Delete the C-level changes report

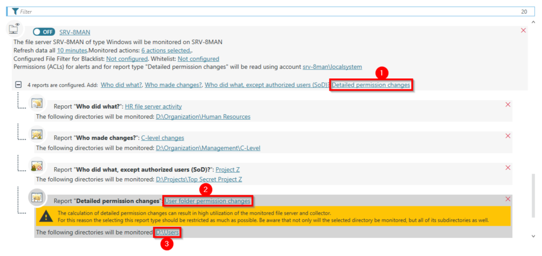[x=508, y=136]
